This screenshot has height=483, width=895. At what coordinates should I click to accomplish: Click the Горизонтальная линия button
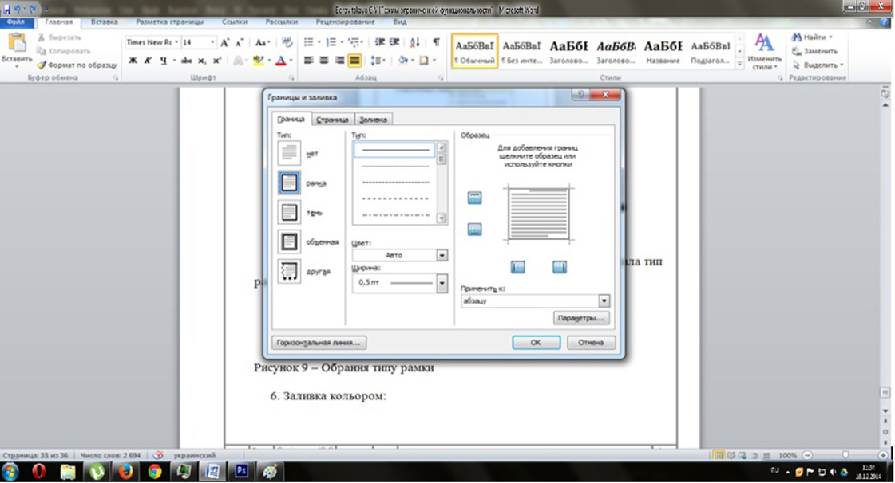[319, 343]
